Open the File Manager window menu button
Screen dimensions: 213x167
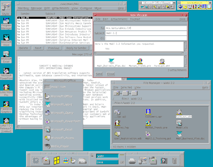[113, 83]
